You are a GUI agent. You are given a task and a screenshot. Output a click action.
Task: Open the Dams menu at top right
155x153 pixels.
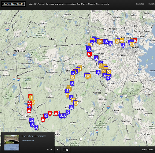152,4
